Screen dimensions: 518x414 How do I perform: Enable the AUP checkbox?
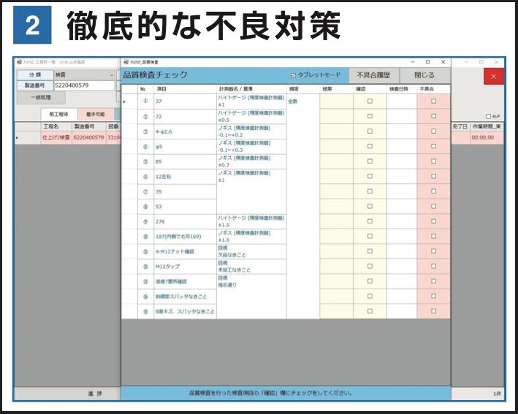click(488, 116)
